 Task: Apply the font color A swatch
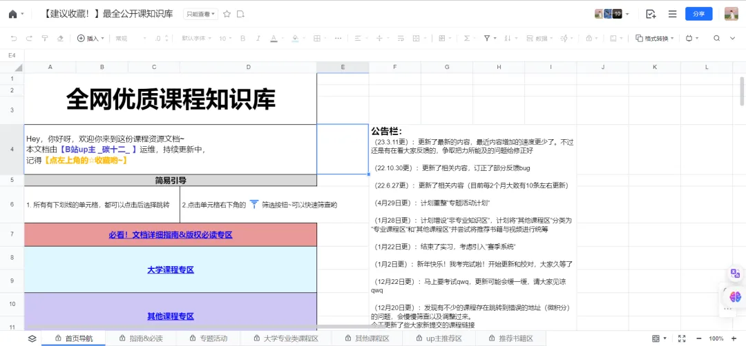click(x=274, y=39)
